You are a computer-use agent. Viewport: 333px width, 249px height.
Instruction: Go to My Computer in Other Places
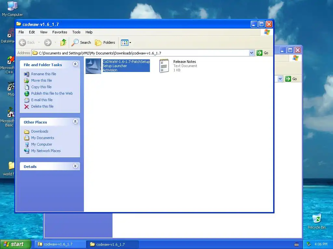pyautogui.click(x=42, y=144)
